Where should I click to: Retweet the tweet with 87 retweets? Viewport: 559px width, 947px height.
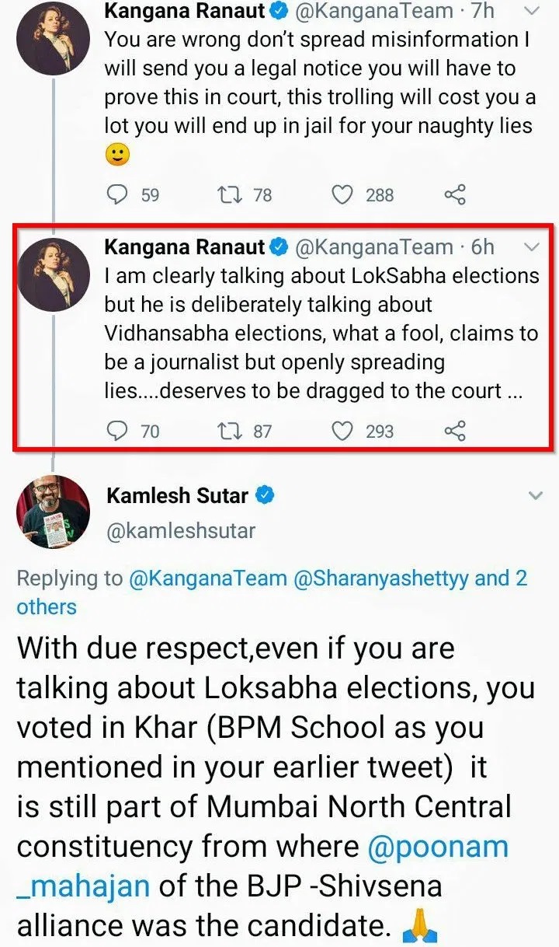click(x=230, y=430)
